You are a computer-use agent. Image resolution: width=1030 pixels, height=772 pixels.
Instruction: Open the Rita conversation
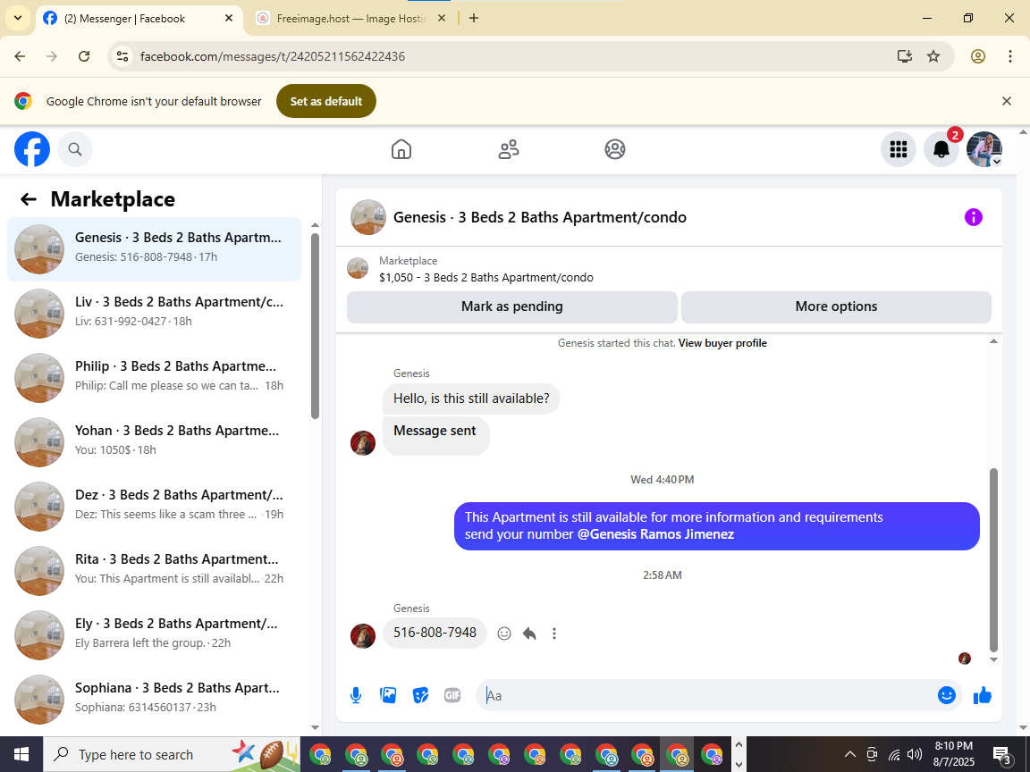tap(155, 571)
